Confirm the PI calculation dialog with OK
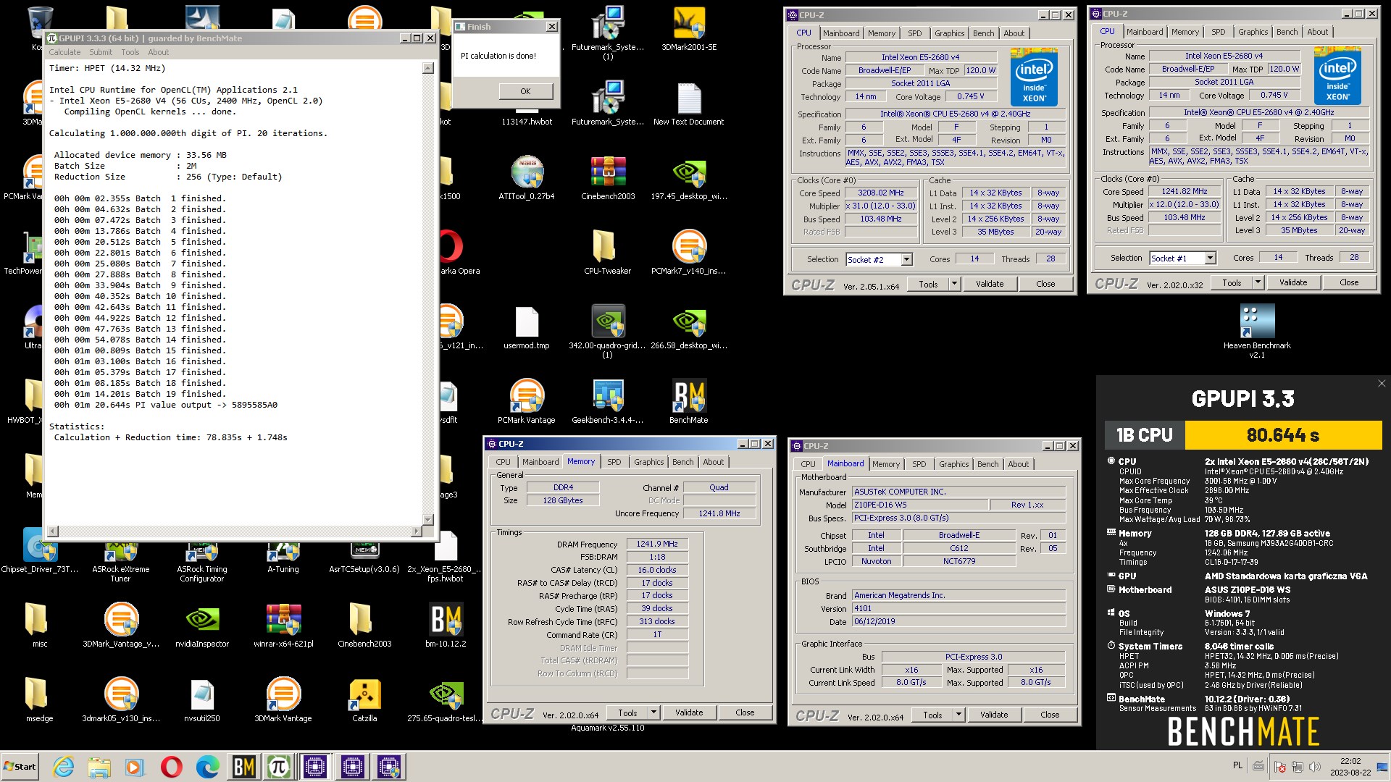This screenshot has width=1391, height=782. click(x=525, y=91)
